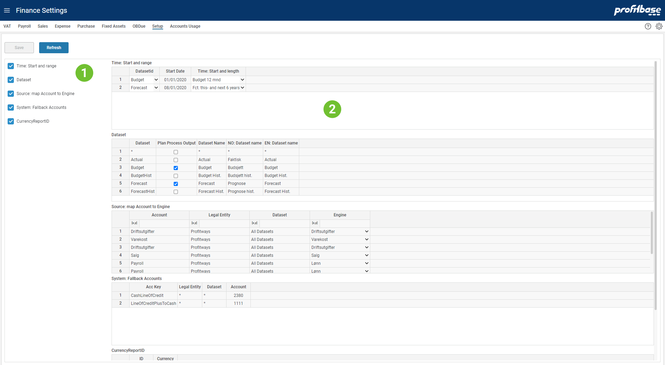Switch to the Purchase tab

86,26
